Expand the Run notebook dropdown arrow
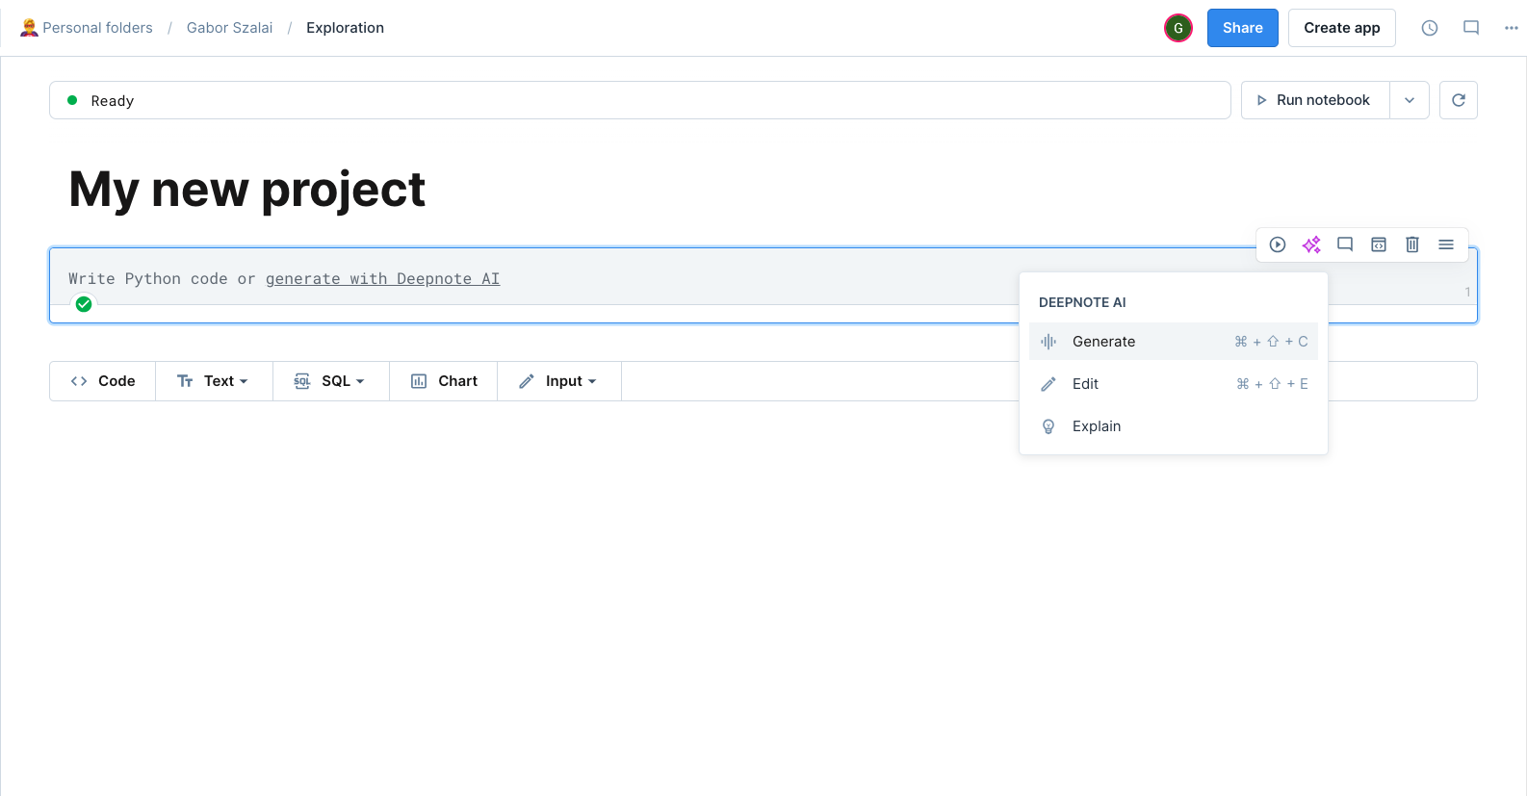1527x796 pixels. (1410, 100)
